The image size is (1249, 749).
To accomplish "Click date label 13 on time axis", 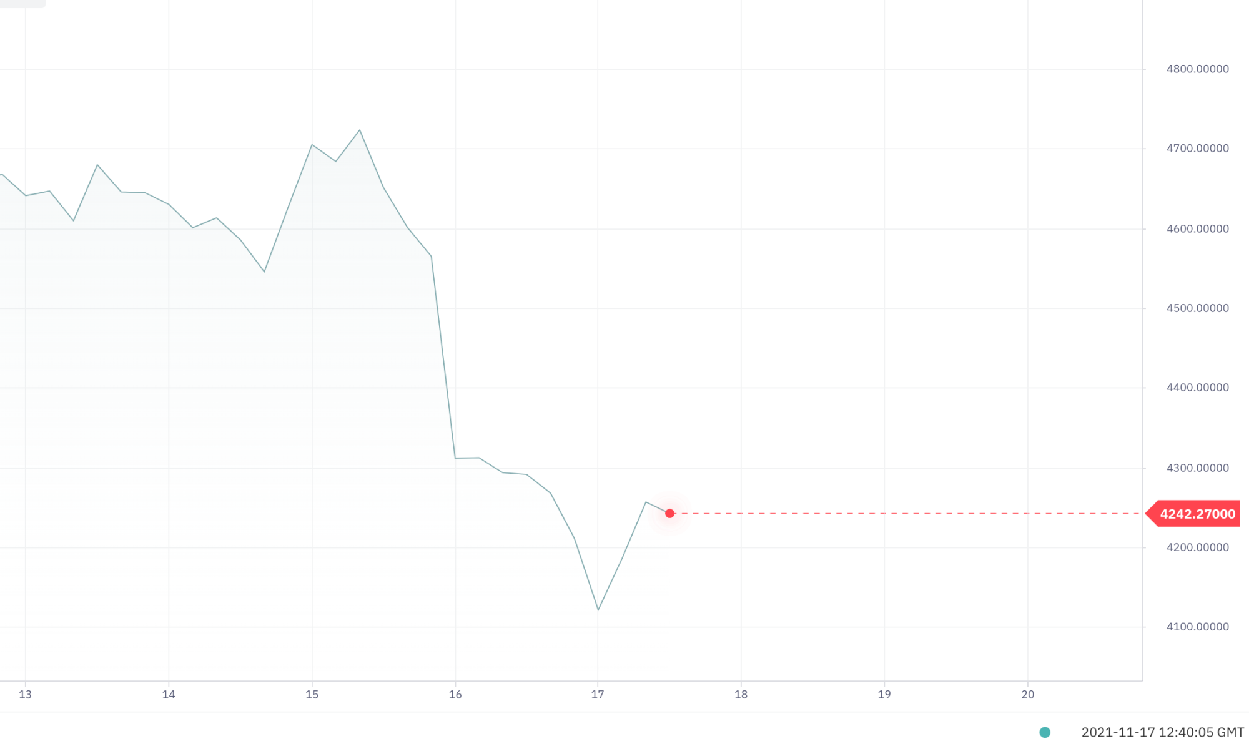I will coord(25,695).
